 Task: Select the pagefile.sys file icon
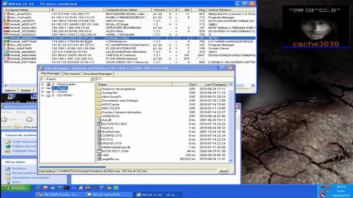pyautogui.click(x=99, y=159)
